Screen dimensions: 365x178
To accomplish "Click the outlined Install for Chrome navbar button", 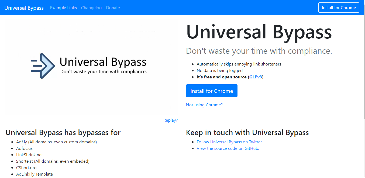I will coord(339,8).
